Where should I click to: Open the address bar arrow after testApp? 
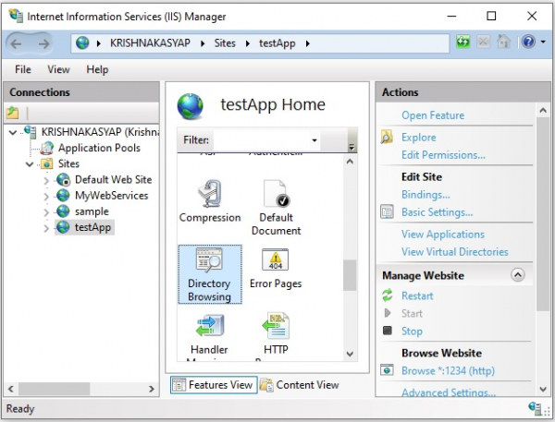click(308, 43)
